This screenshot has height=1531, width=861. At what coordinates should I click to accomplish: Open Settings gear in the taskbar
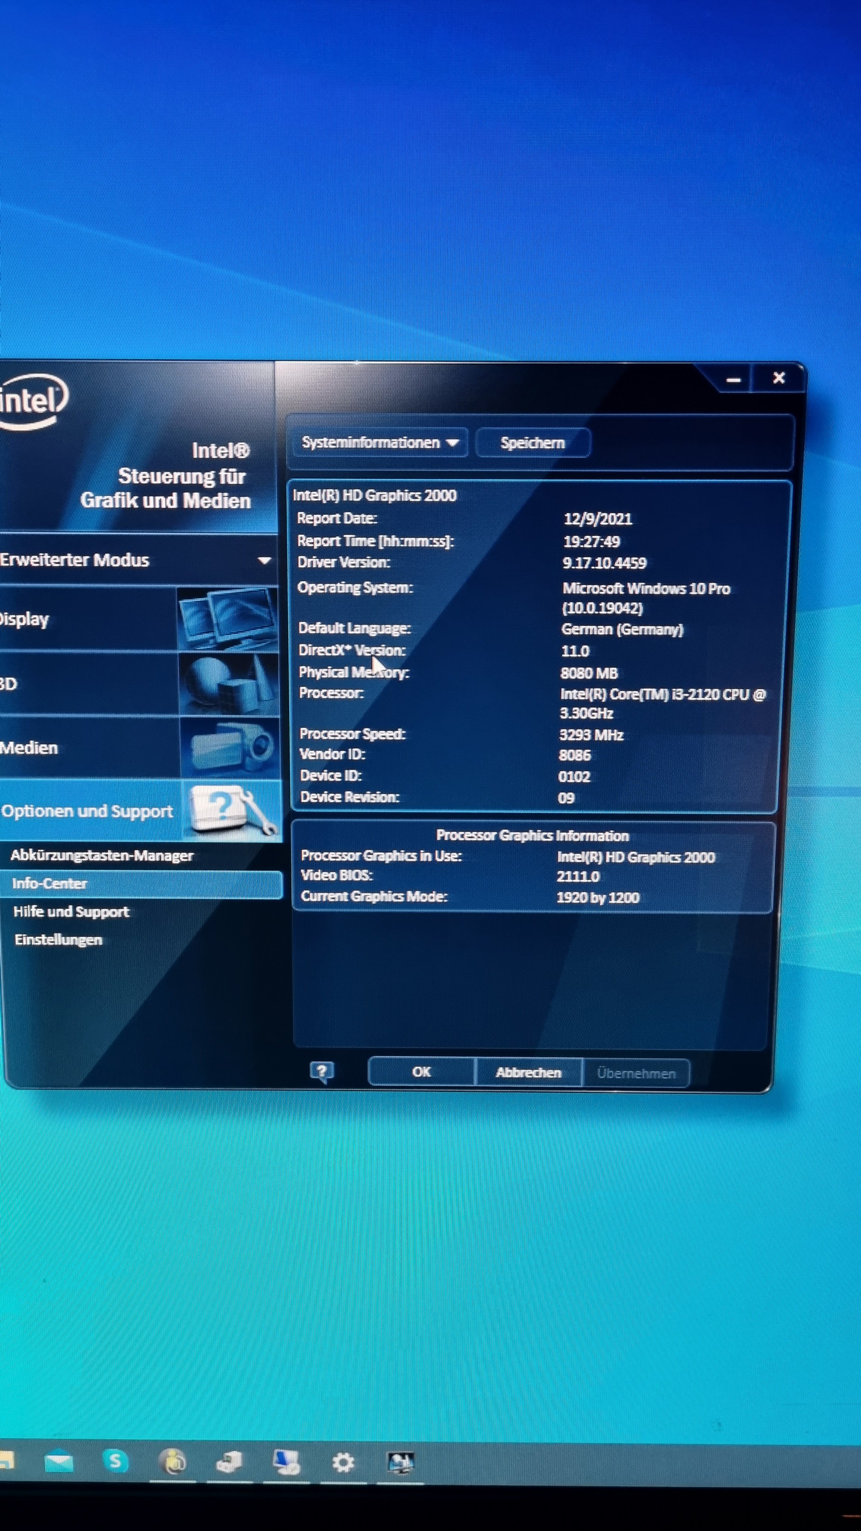[x=343, y=1463]
